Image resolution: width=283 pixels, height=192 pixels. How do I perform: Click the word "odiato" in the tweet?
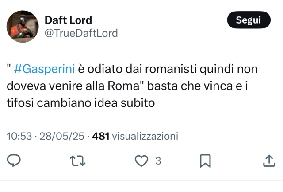point(105,69)
